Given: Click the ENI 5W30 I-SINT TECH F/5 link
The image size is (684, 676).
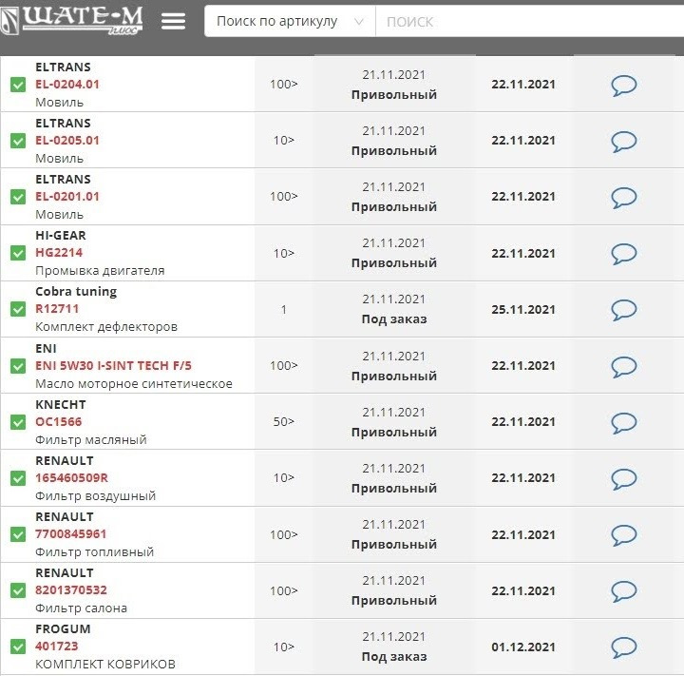Looking at the screenshot, I should click(x=114, y=366).
